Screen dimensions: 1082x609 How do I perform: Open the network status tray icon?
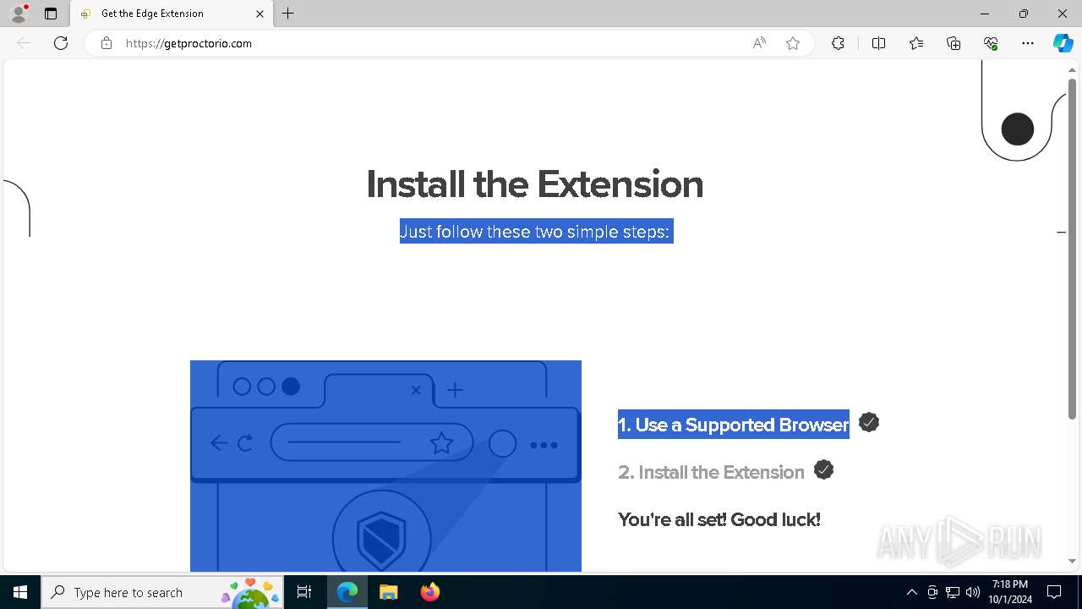click(953, 592)
